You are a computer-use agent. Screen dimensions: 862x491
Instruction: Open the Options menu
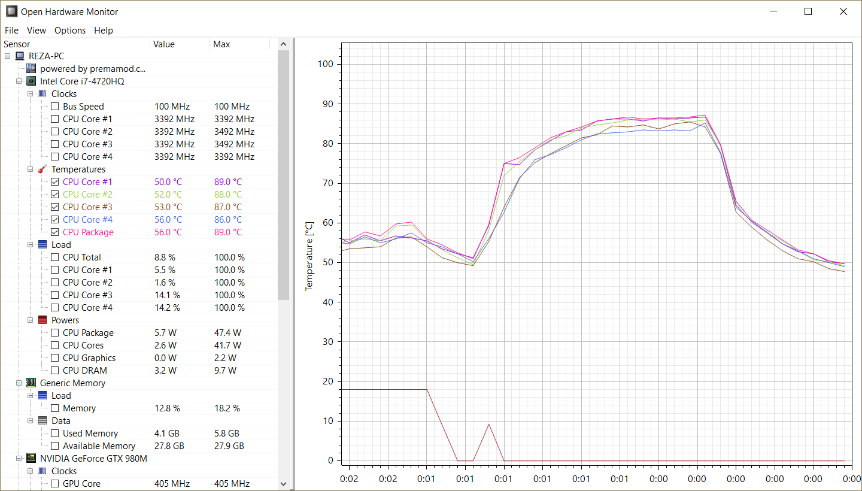pos(70,30)
